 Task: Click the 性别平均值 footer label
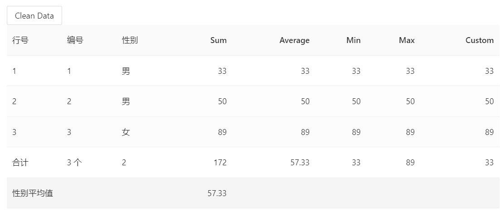[x=33, y=193]
